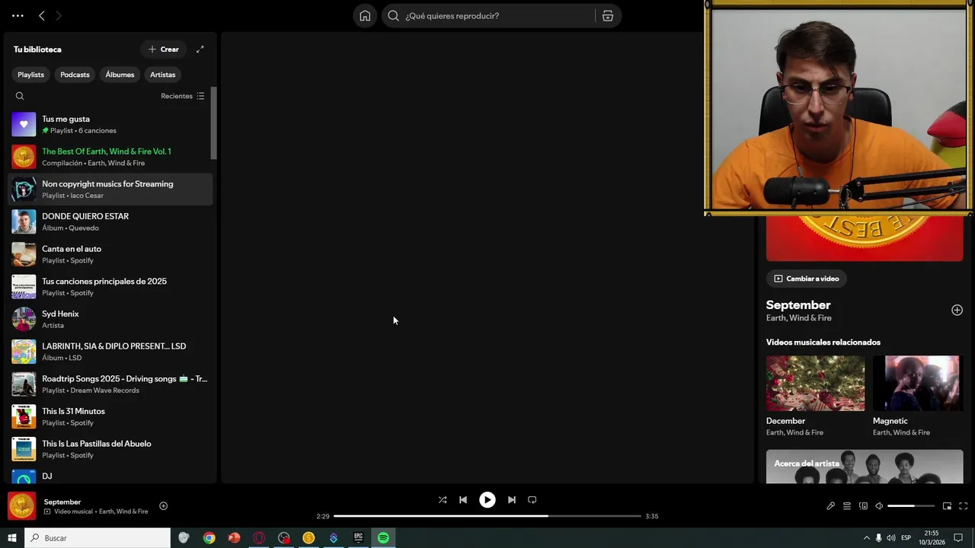Screen dimensions: 975x548
Task: Click the search magnifier in top bar
Action: [x=393, y=15]
